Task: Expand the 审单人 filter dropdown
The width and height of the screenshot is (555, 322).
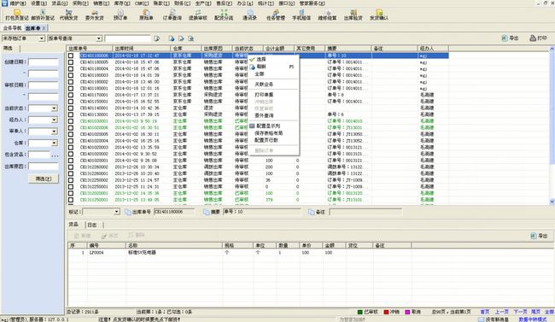Action: (x=54, y=132)
